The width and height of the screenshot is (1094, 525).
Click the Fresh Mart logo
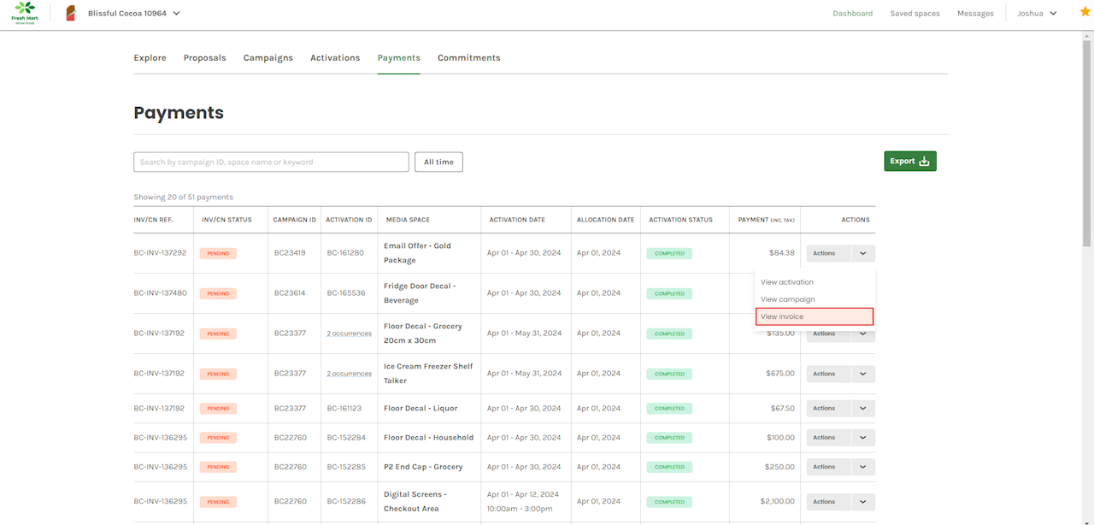pos(24,13)
